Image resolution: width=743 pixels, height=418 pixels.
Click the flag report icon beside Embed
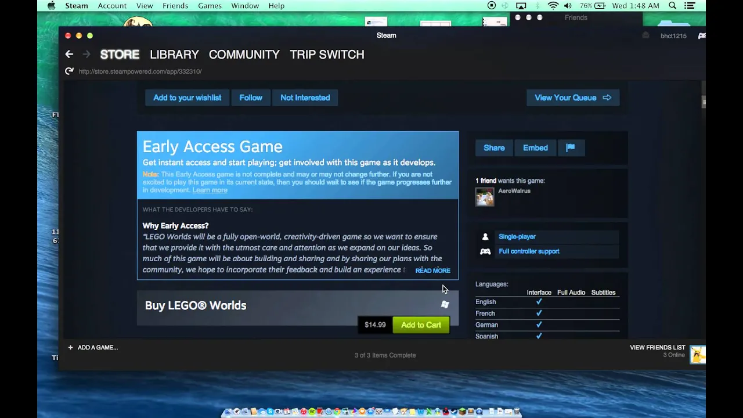pos(571,148)
